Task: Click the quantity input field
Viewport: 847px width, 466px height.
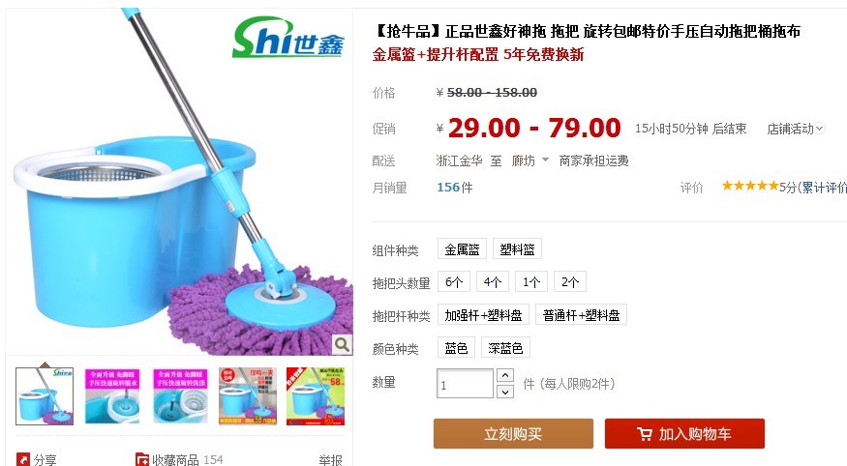Action: pyautogui.click(x=465, y=384)
